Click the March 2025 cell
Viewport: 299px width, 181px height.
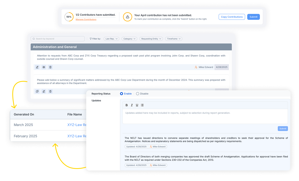coord(23,125)
